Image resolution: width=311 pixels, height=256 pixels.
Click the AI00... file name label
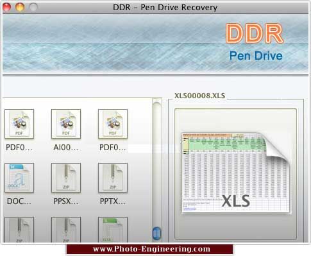66,148
